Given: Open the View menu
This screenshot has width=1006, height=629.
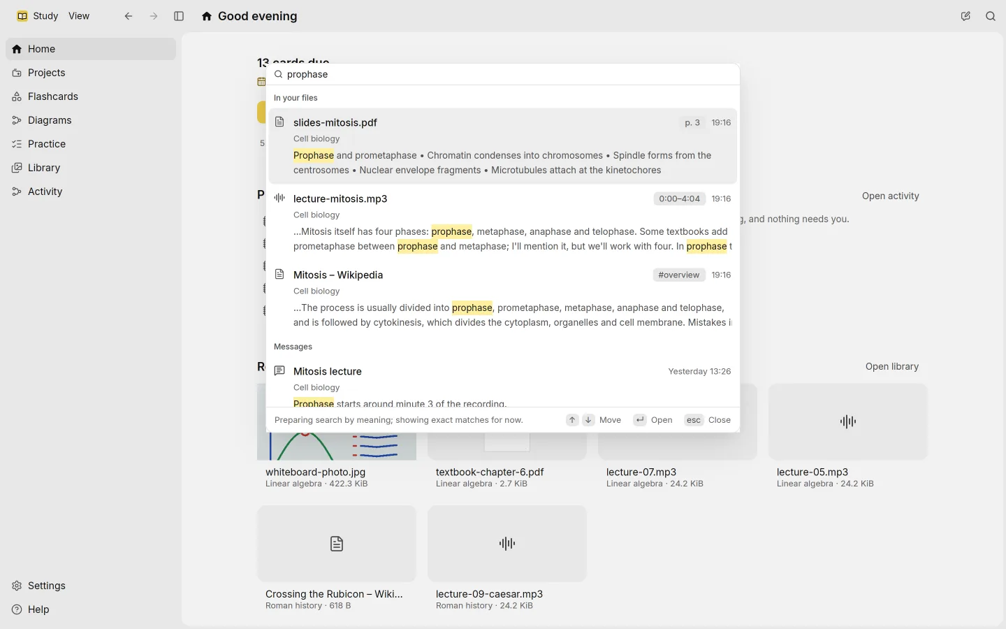Looking at the screenshot, I should tap(79, 16).
